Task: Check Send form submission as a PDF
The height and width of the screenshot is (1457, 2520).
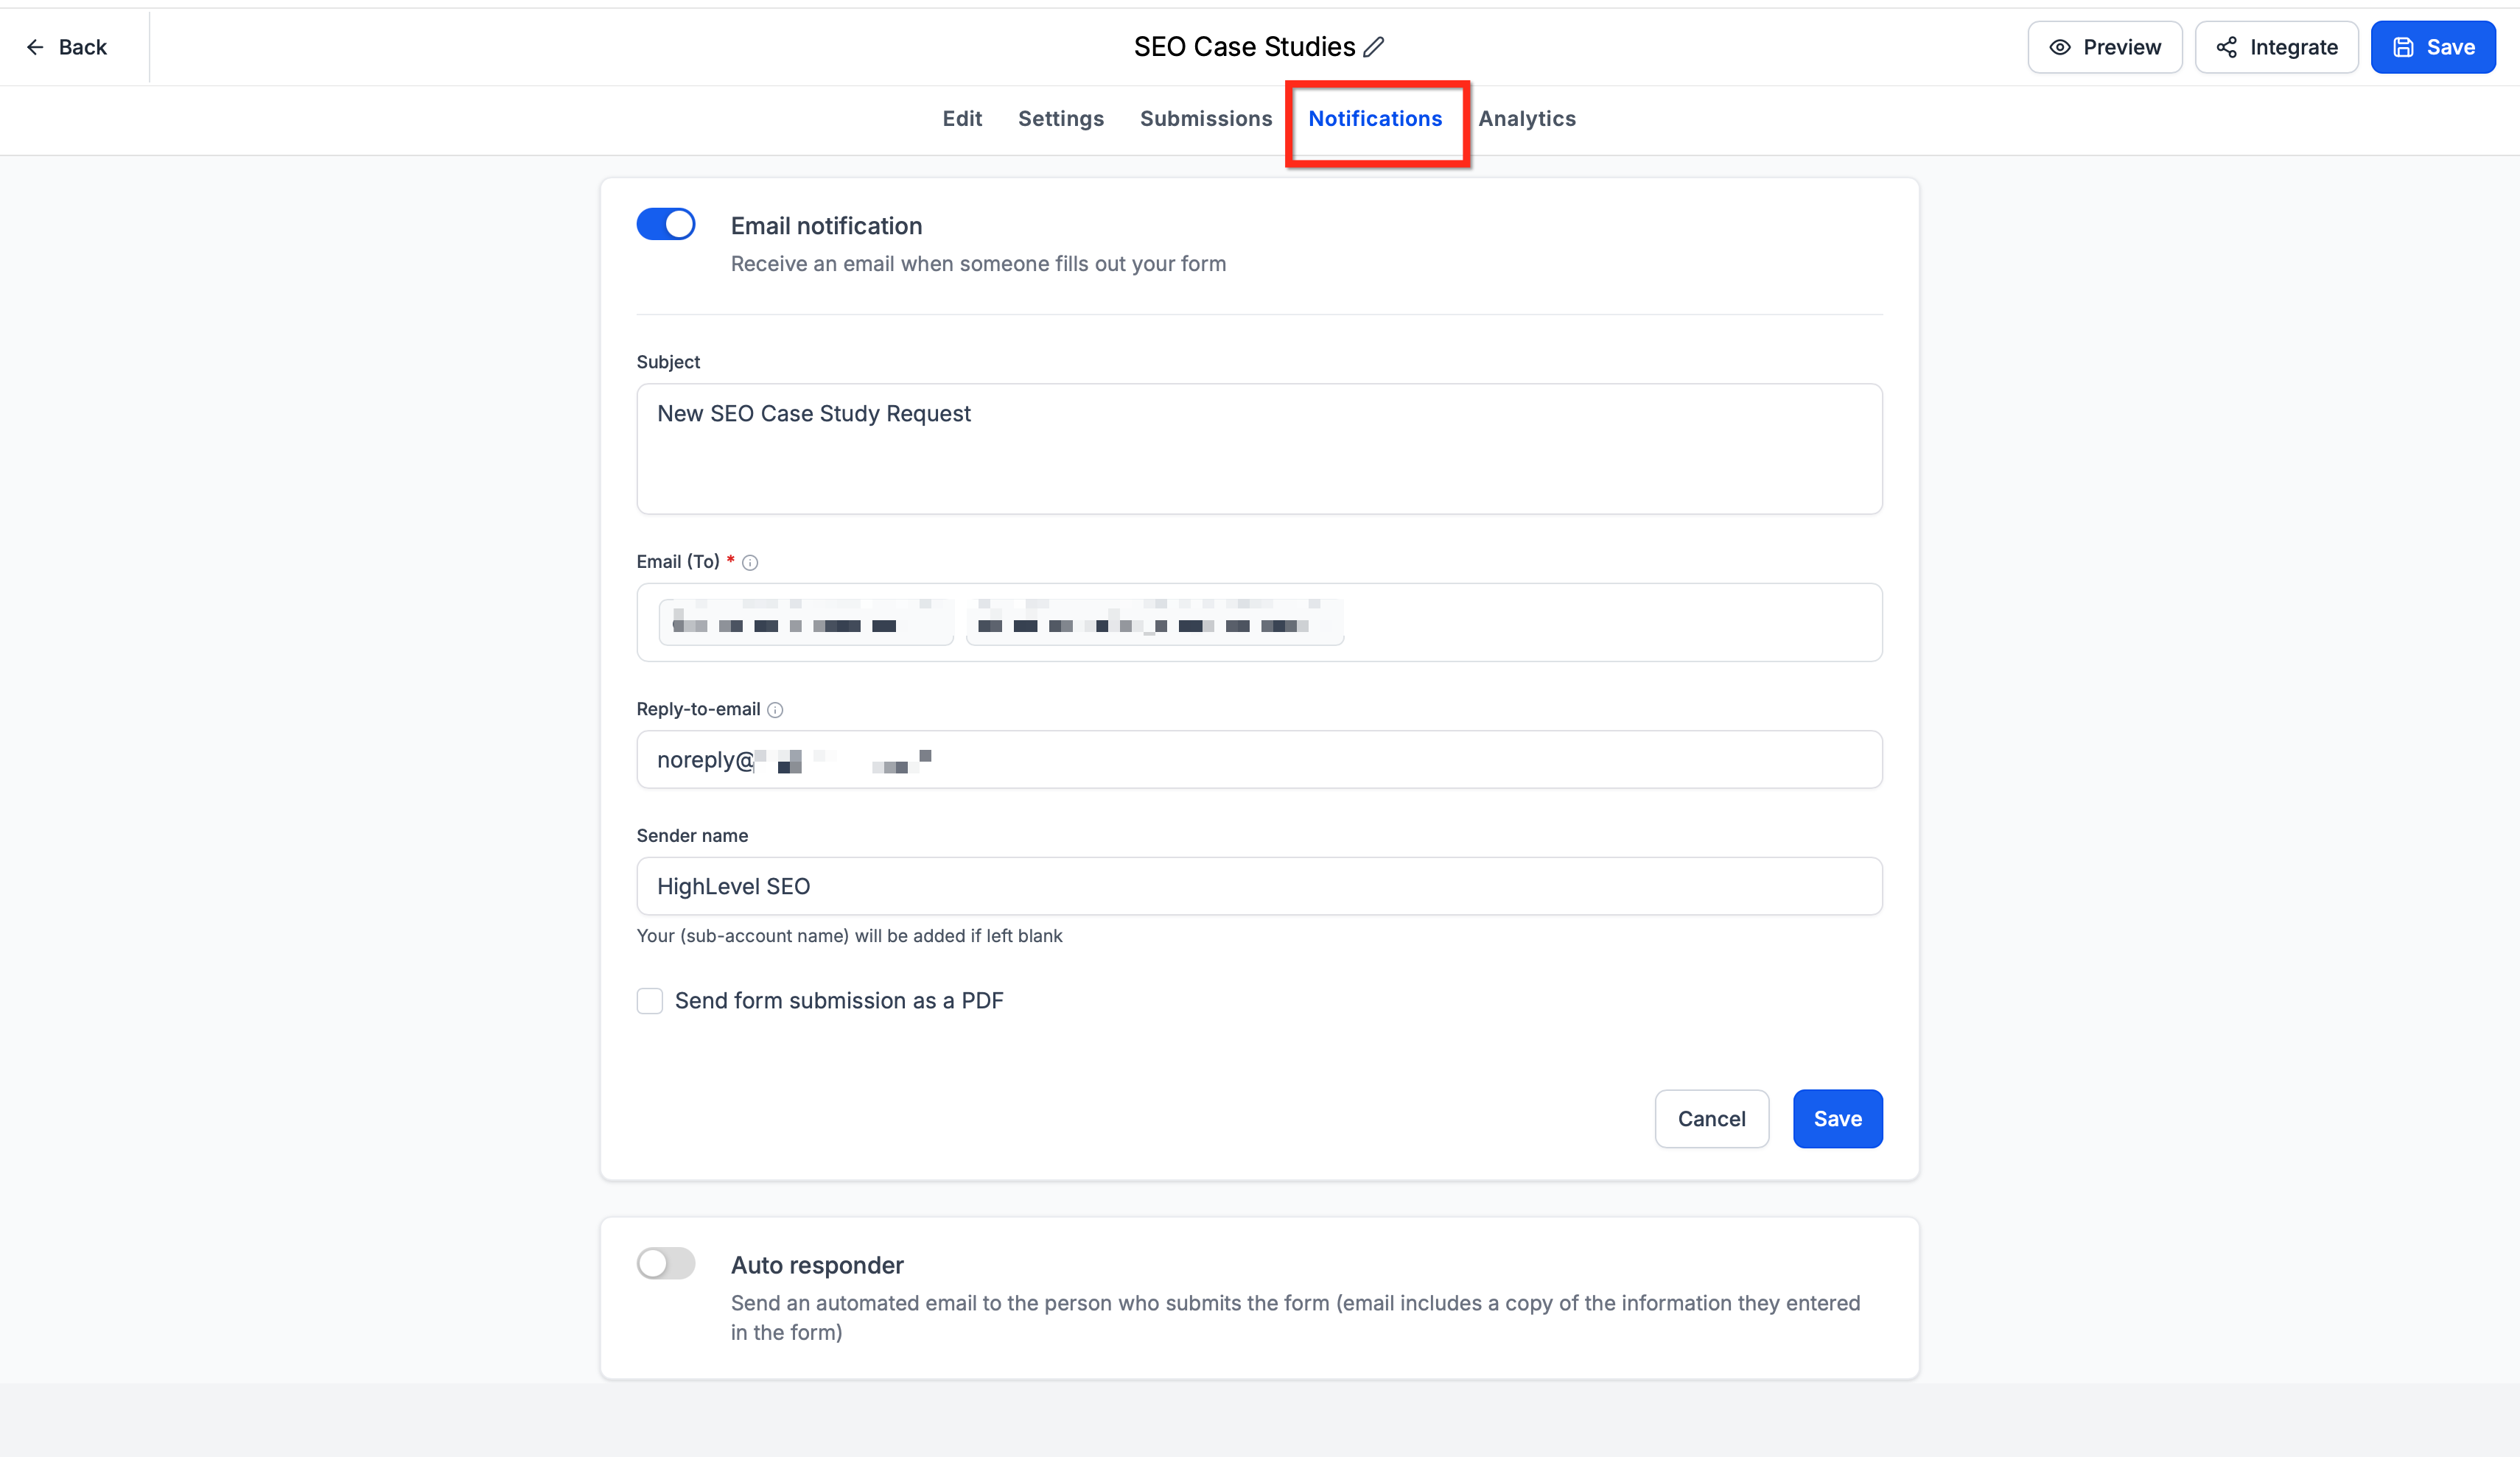Action: tap(650, 1001)
